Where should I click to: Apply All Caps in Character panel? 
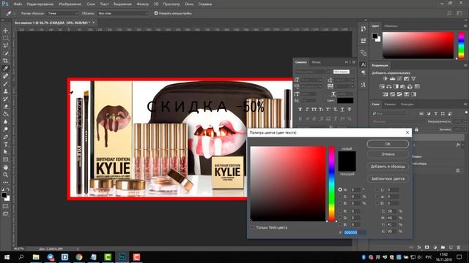[x=314, y=110]
